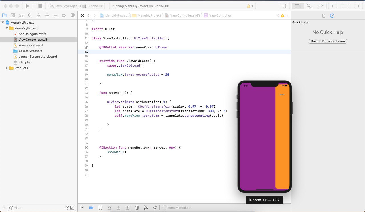
Task: Switch to the Assistant editor
Action: point(309,6)
